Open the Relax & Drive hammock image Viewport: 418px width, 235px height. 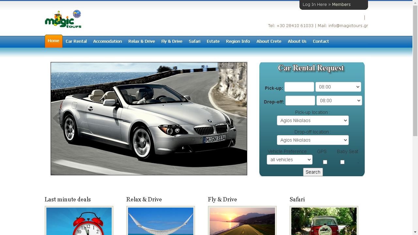(x=161, y=221)
